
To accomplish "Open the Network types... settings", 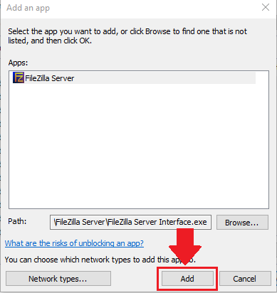I will point(58,279).
